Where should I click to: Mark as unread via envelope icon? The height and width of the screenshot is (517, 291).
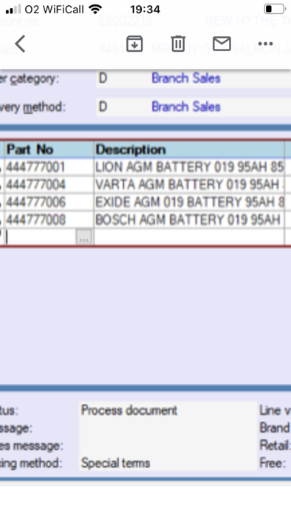pyautogui.click(x=222, y=44)
